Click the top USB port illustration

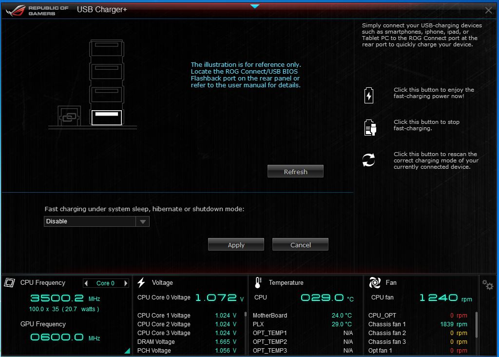pos(107,48)
